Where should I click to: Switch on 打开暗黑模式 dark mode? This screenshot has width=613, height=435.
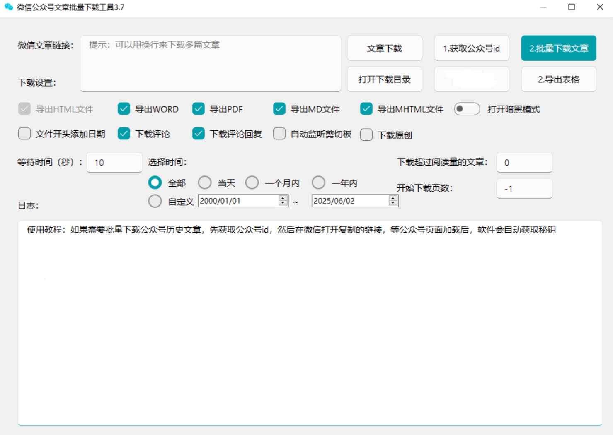tap(467, 109)
